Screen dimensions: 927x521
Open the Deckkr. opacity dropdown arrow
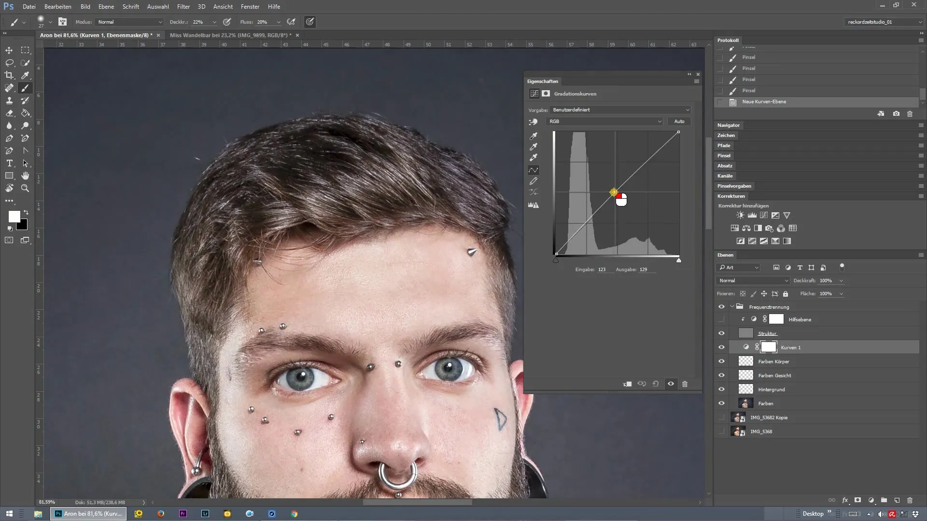[214, 22]
